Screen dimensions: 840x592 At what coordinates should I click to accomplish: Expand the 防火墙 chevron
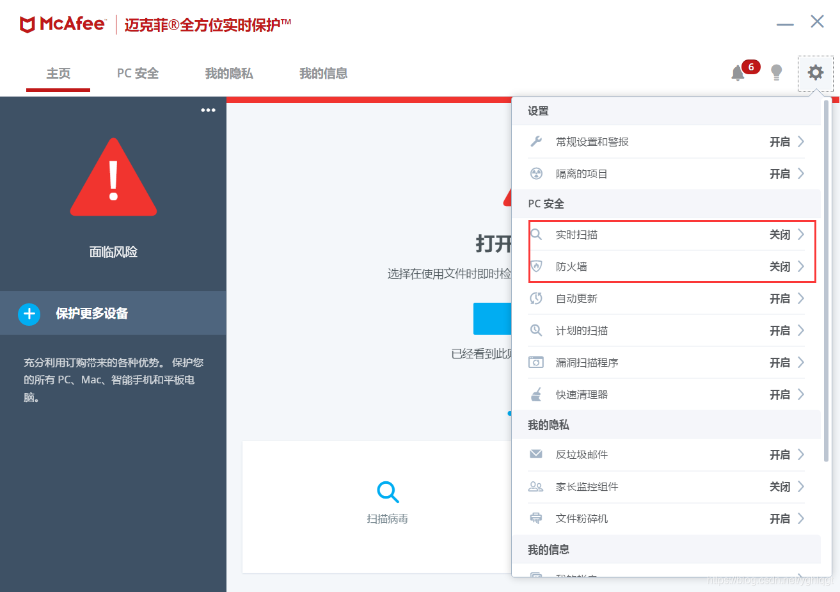pyautogui.click(x=801, y=266)
